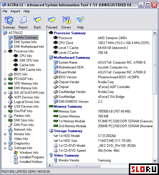
Task: Click the ASPI Devices Info icon
Action: tap(10, 97)
